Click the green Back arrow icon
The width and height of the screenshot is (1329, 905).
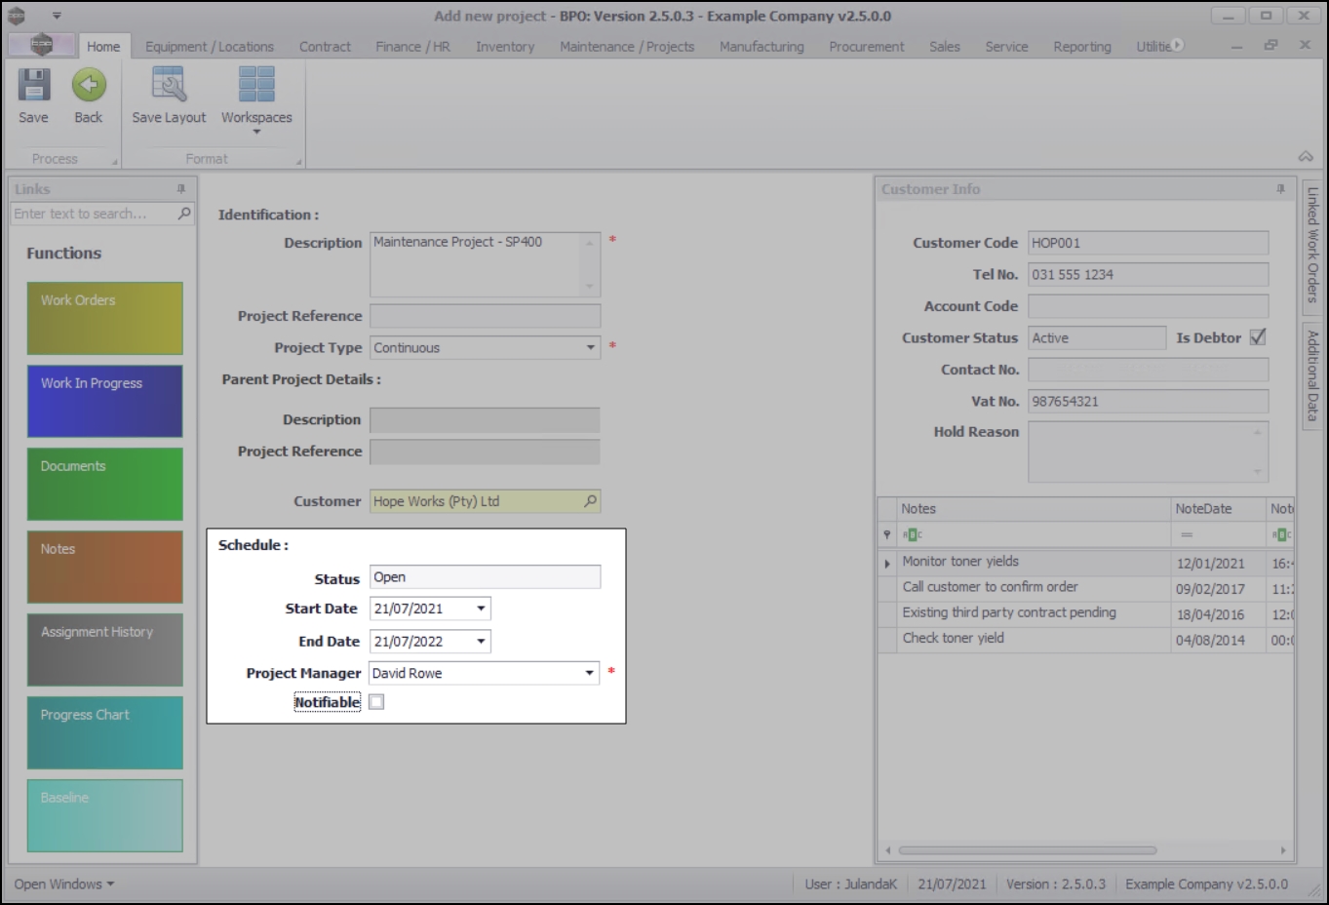(x=88, y=86)
